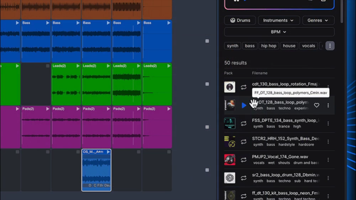Open the BPM dropdown filter
This screenshot has height=200, width=356.
tap(279, 32)
